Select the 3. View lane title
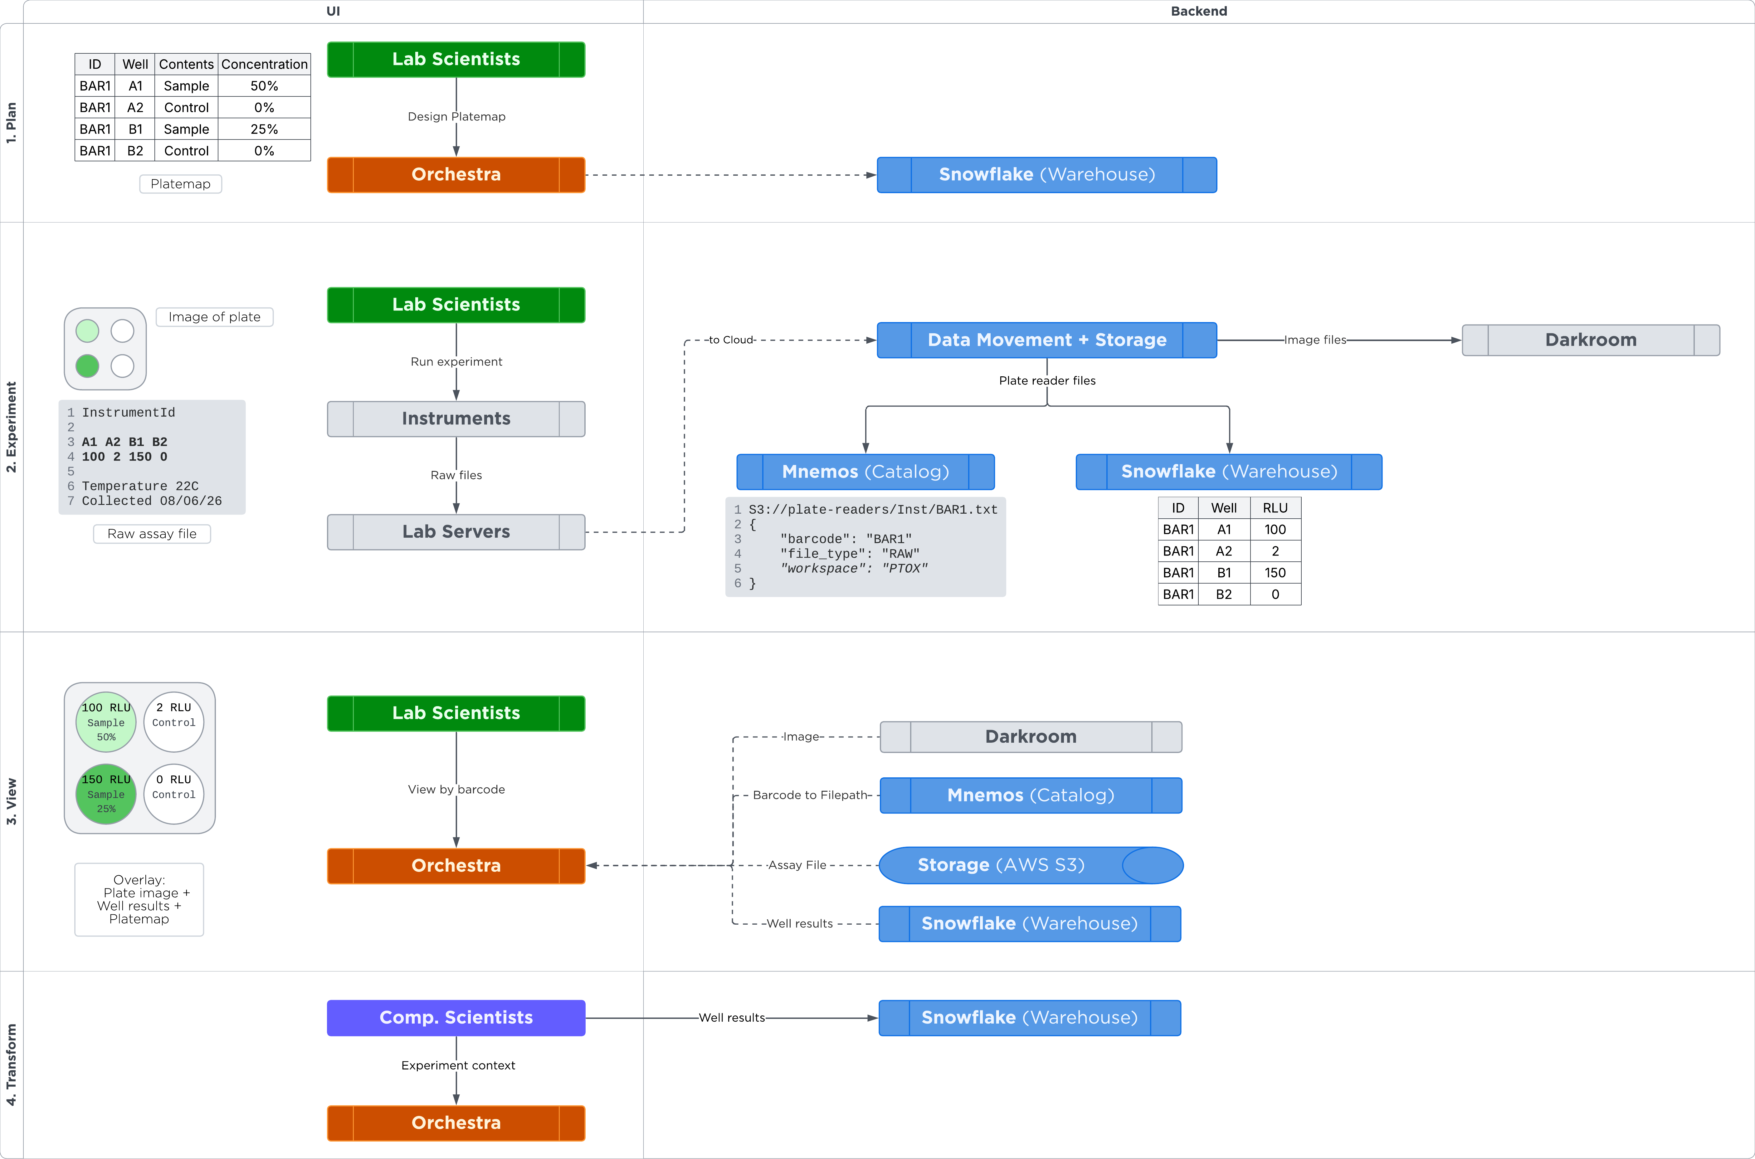The width and height of the screenshot is (1755, 1159). click(x=11, y=801)
